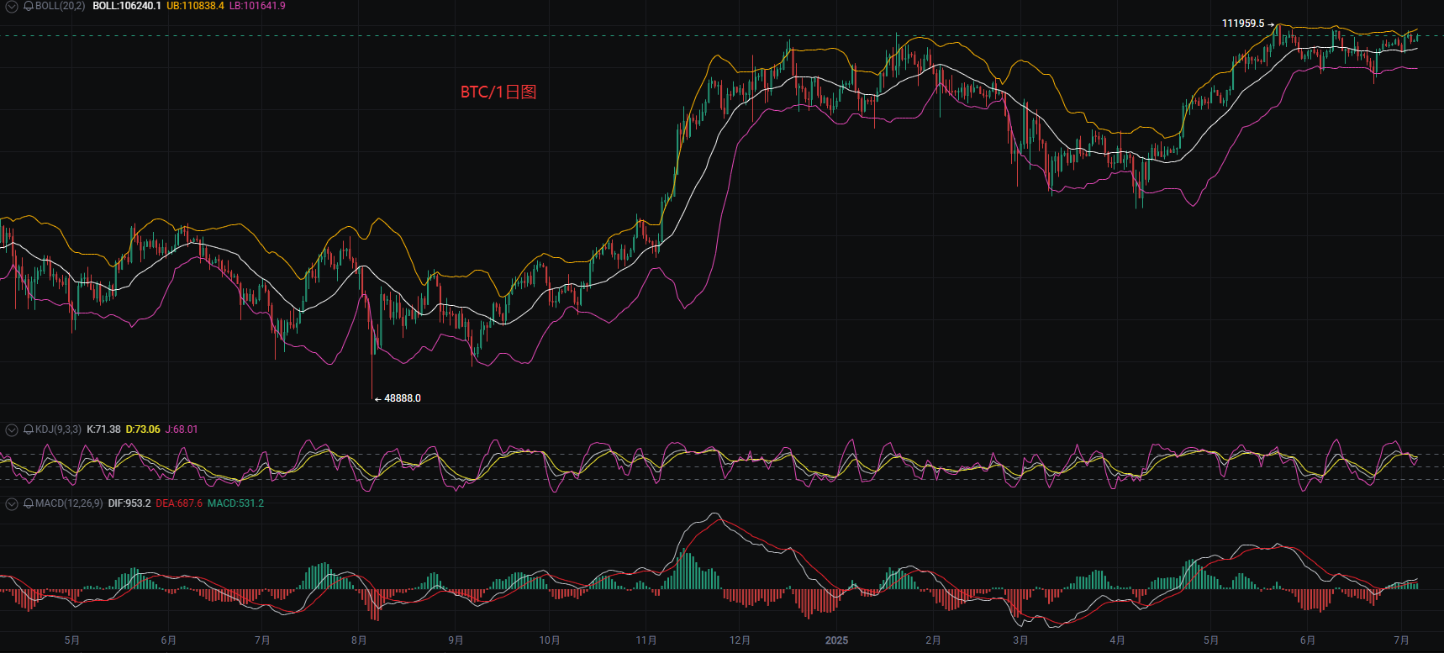Image resolution: width=1444 pixels, height=653 pixels.
Task: Click the 3月 label on time axis
Action: (x=1020, y=640)
